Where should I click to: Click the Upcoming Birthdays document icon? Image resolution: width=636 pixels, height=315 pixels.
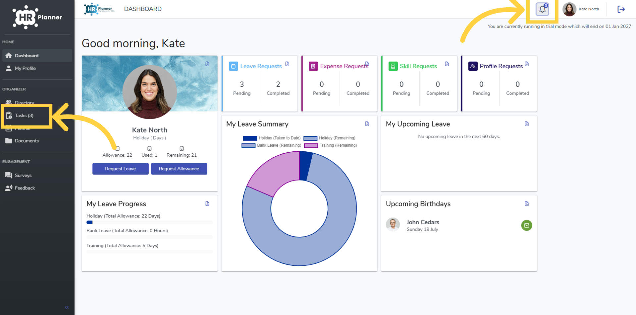click(x=527, y=204)
